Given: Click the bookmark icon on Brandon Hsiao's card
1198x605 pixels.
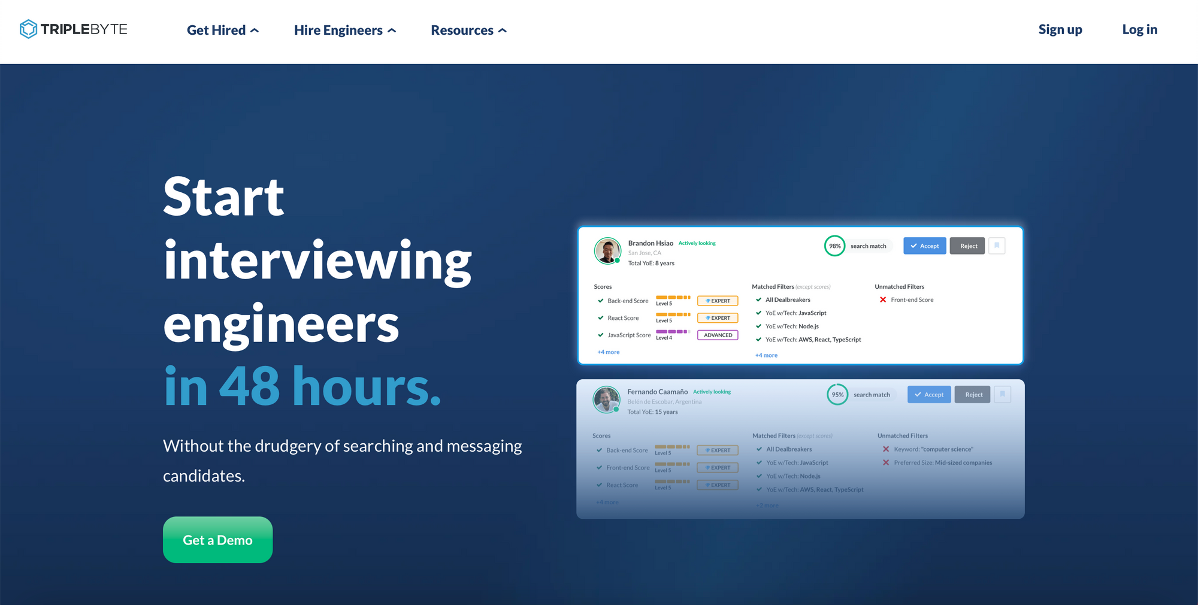Looking at the screenshot, I should 997,246.
